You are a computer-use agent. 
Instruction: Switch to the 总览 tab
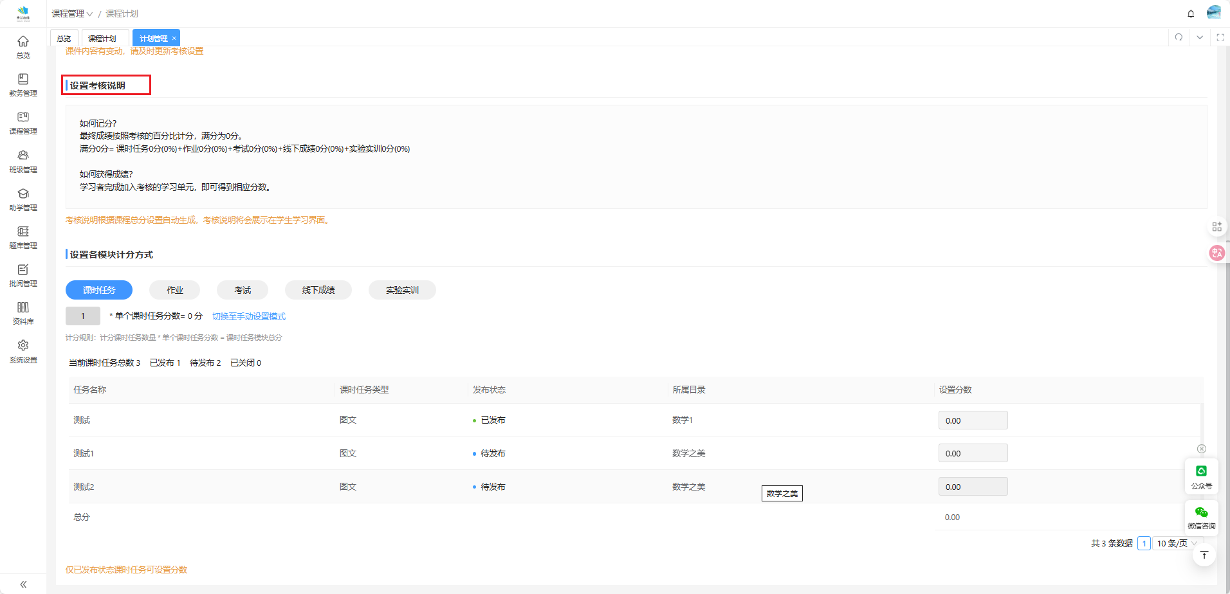(64, 39)
